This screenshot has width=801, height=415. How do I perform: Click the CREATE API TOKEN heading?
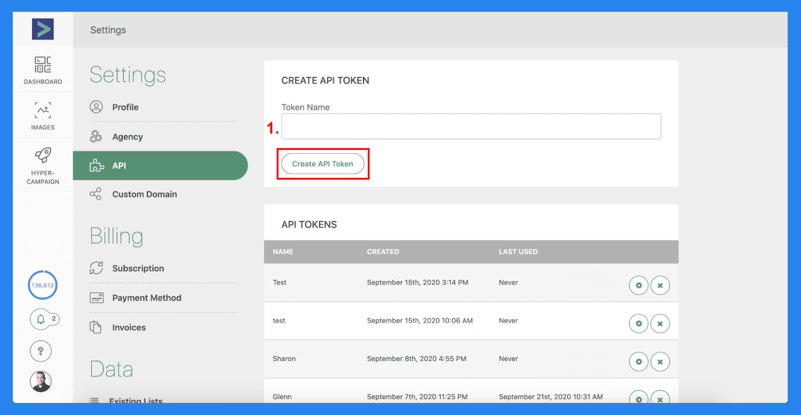coord(325,80)
